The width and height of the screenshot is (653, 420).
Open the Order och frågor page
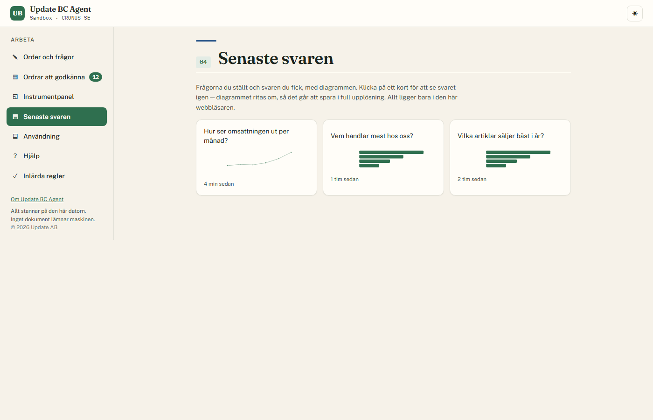pos(56,57)
